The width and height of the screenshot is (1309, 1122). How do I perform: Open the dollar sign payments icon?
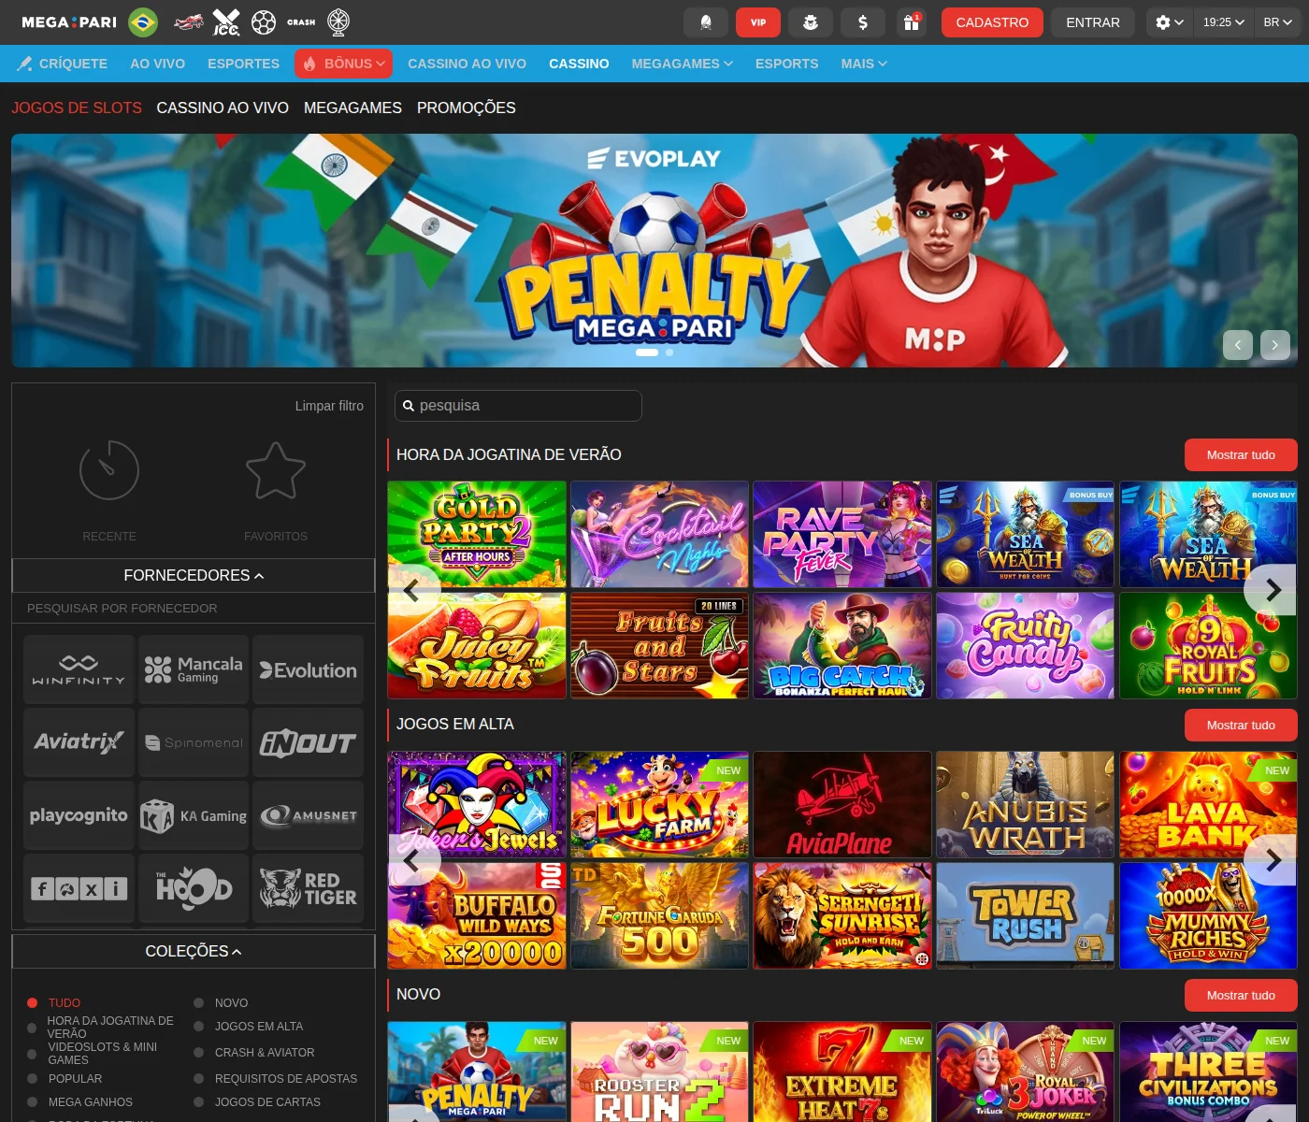863,22
